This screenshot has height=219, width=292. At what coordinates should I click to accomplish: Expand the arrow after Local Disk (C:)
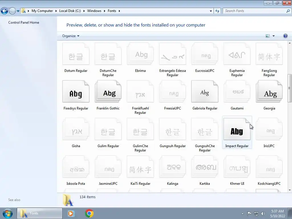tap(84, 11)
